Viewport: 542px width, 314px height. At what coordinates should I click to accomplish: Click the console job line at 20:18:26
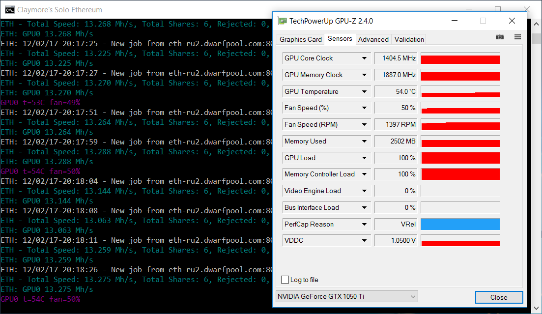click(x=137, y=270)
